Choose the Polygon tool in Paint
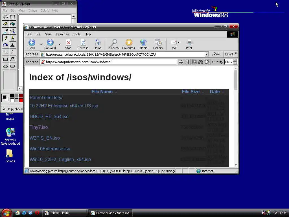 [12, 59]
